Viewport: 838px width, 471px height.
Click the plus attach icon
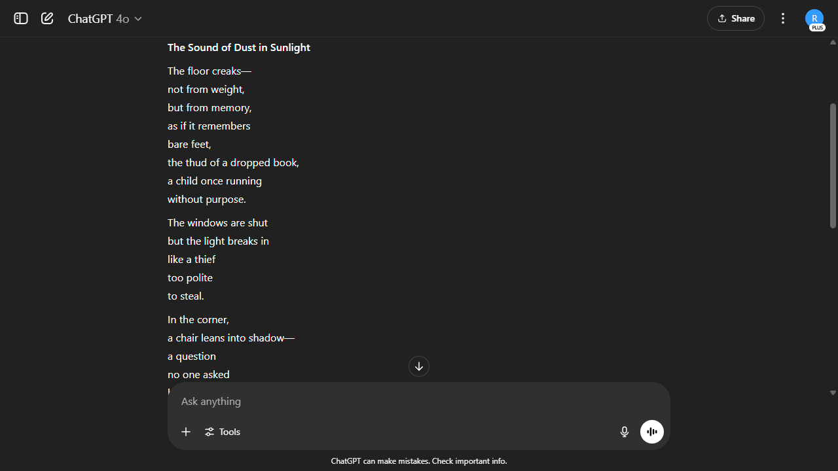[x=186, y=432]
